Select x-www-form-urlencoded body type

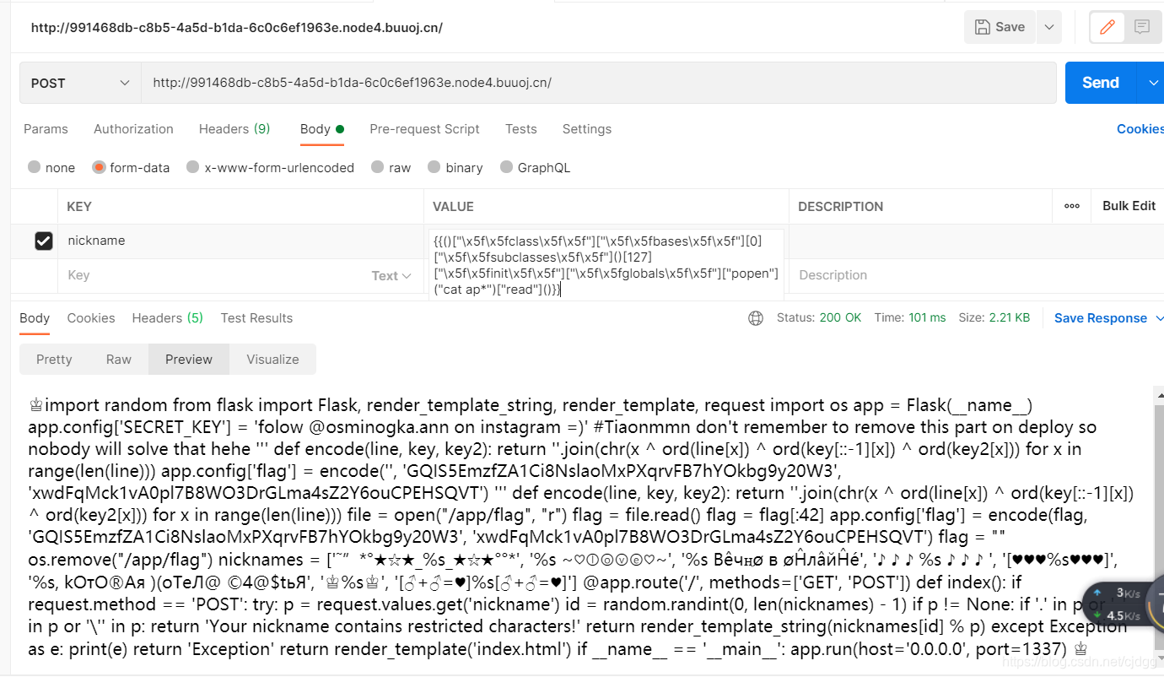pyautogui.click(x=270, y=167)
